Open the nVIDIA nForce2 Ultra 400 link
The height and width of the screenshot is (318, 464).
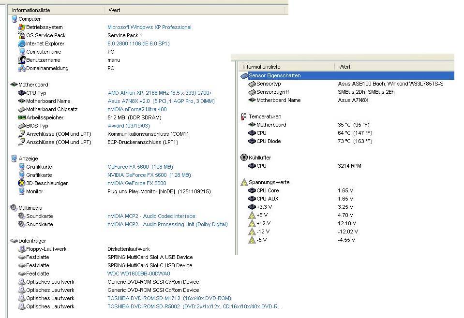point(137,109)
